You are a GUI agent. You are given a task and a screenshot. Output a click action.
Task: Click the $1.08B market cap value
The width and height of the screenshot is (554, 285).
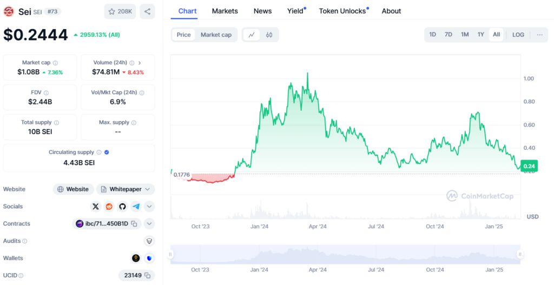click(x=29, y=72)
